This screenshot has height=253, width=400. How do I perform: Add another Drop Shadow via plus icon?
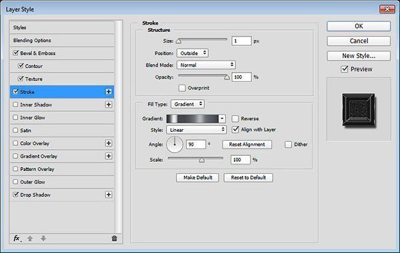pyautogui.click(x=109, y=194)
